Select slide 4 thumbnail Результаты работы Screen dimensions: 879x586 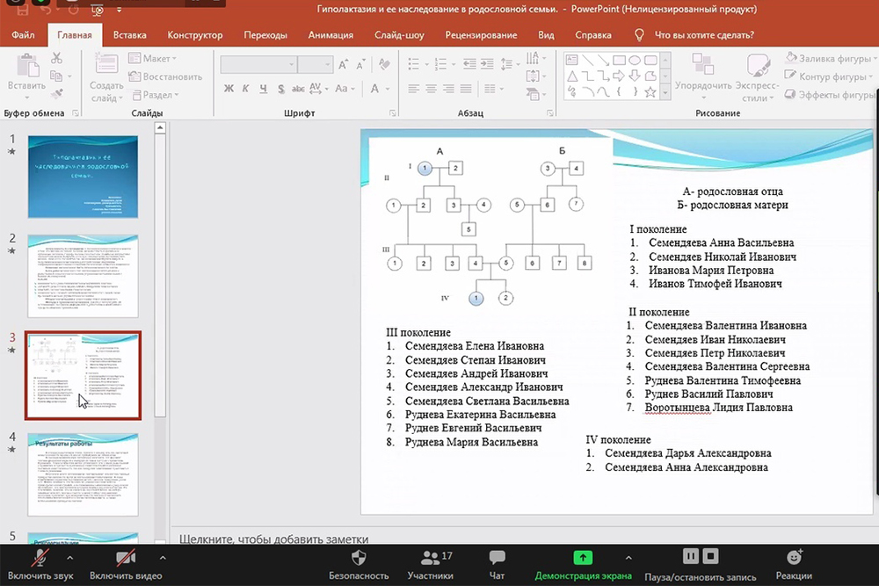pyautogui.click(x=84, y=474)
